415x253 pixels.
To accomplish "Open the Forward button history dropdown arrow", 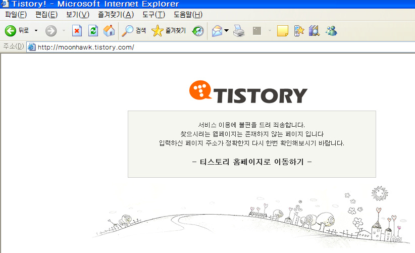I will pyautogui.click(x=64, y=31).
